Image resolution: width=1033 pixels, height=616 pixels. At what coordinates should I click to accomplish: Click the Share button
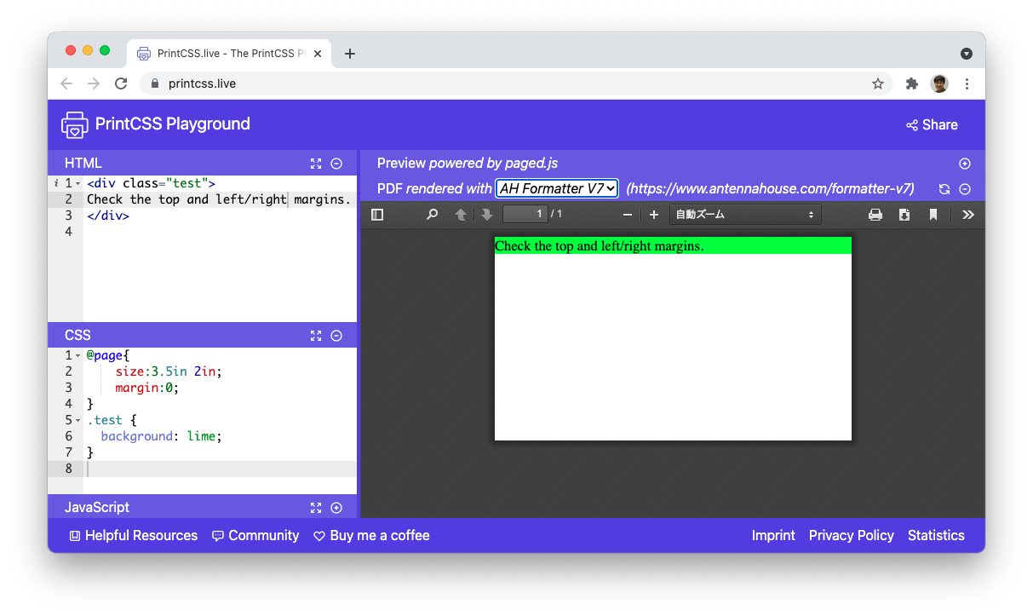(931, 124)
